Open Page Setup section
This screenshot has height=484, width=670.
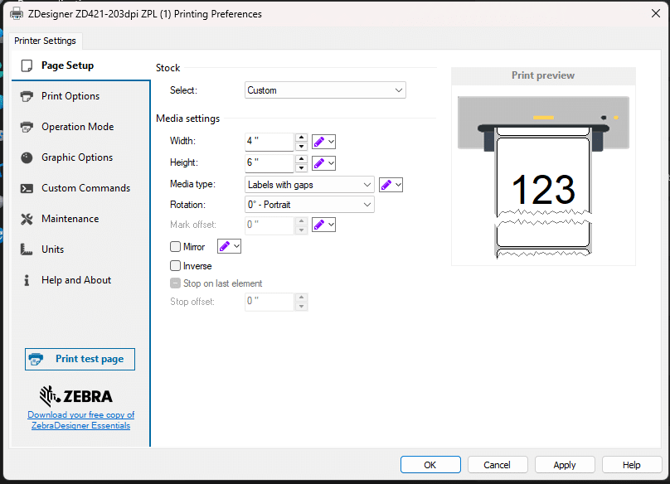[x=80, y=65]
